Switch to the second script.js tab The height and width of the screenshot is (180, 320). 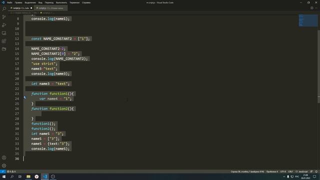click(50, 8)
